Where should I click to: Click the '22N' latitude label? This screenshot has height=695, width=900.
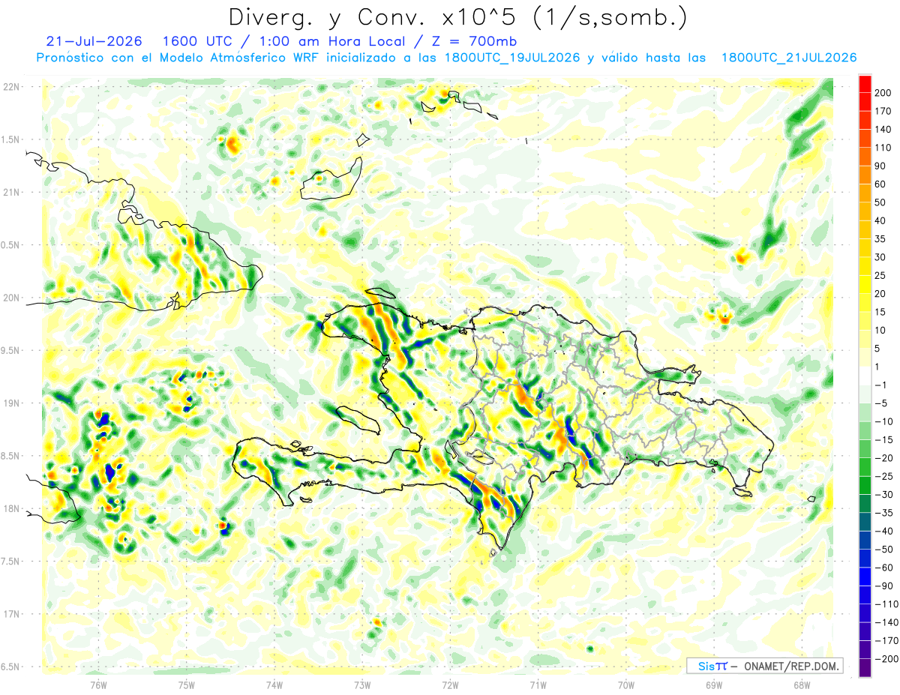point(11,87)
